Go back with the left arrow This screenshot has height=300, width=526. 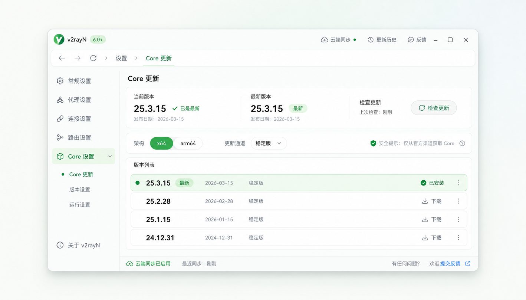(x=62, y=58)
